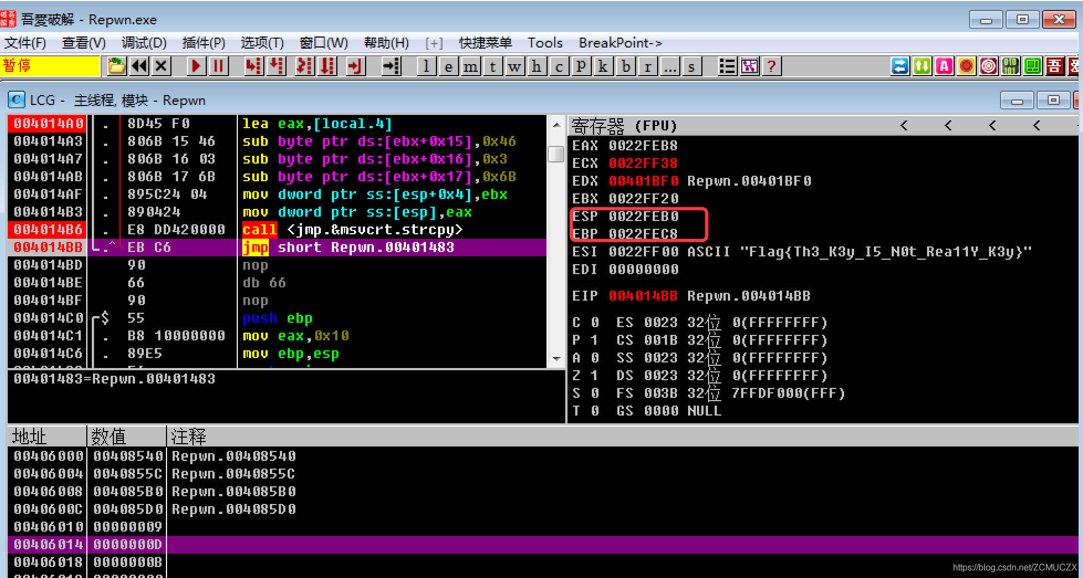Open the 窗口(W) menu

(x=324, y=43)
